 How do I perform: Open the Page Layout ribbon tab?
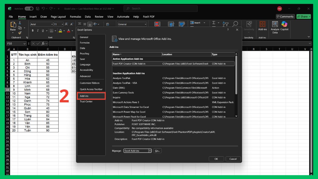coord(58,17)
